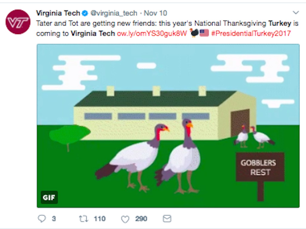Screen dimensions: 306x229
Task: Click the blue verified badge
Action: click(x=85, y=13)
